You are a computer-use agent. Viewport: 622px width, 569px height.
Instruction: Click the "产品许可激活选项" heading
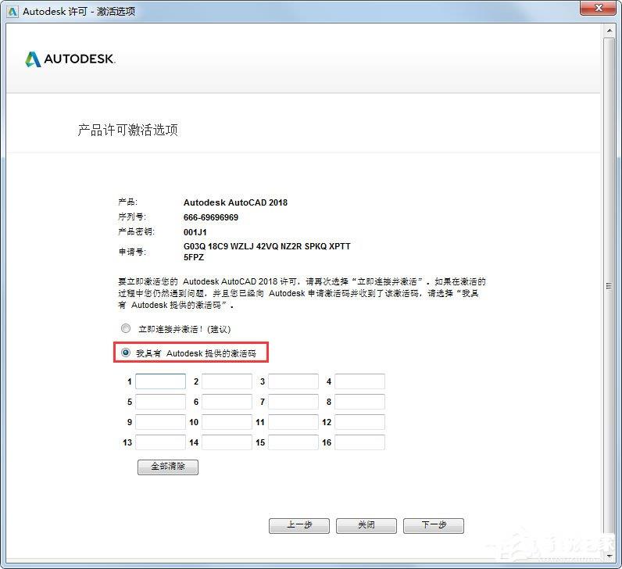coord(127,130)
